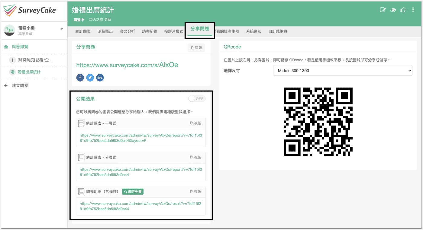
Task: Open the edit survey pencil icon
Action: point(383,10)
